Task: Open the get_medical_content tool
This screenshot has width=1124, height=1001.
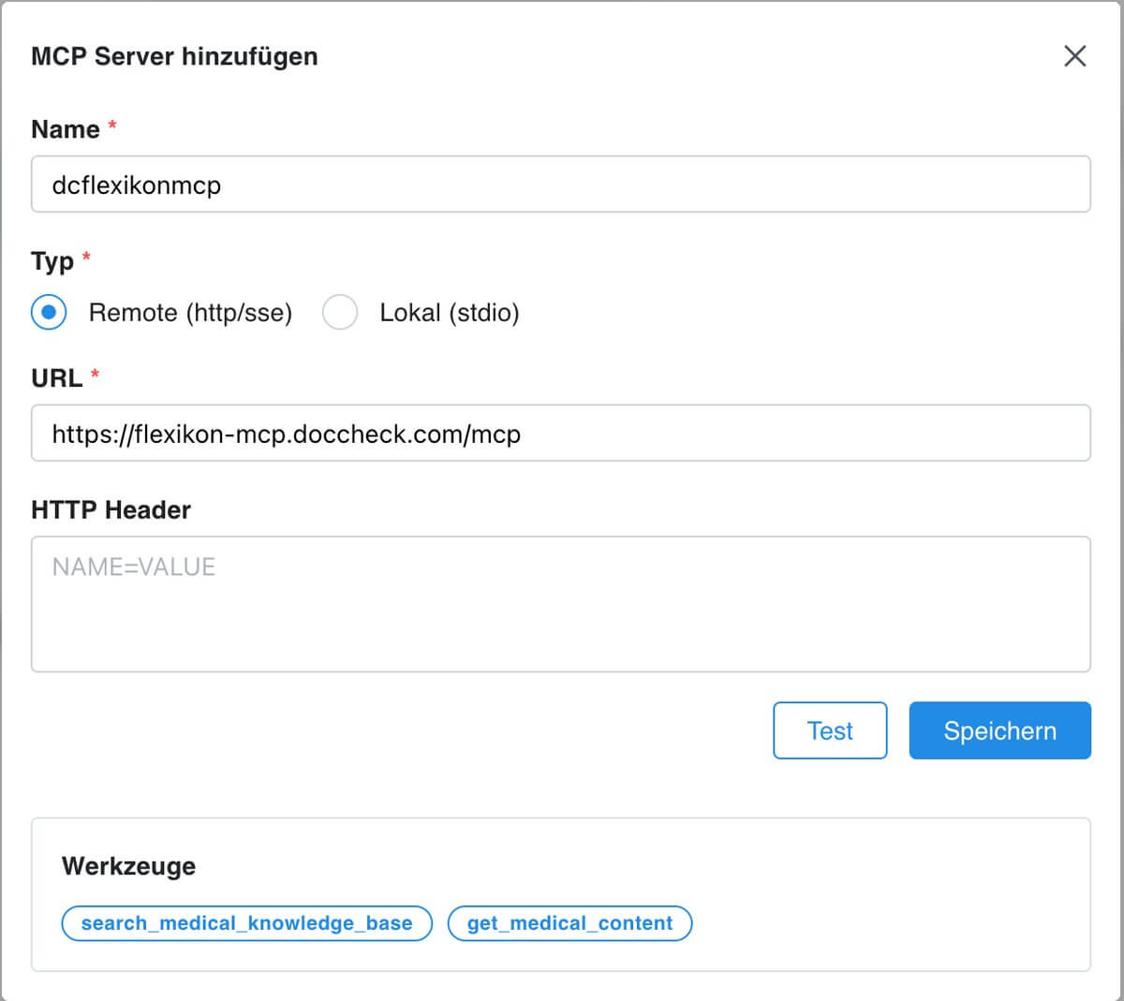Action: coord(569,923)
